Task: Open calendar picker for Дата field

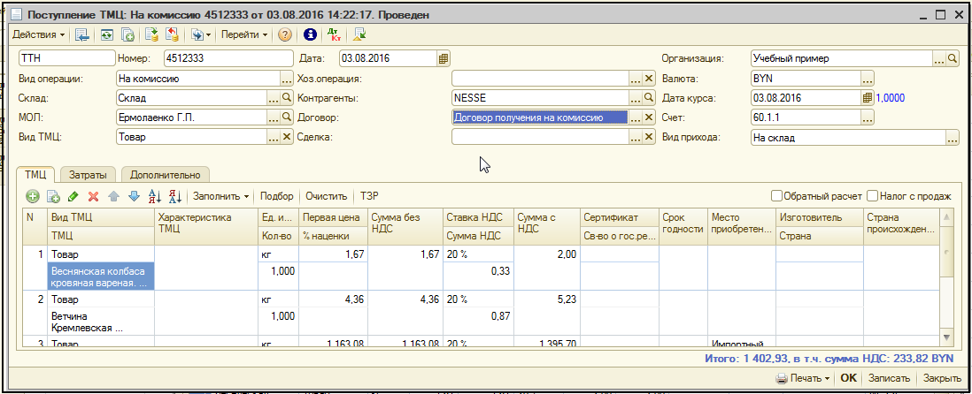Action: [444, 58]
